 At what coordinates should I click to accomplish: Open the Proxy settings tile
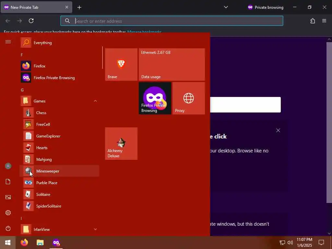pyautogui.click(x=189, y=98)
